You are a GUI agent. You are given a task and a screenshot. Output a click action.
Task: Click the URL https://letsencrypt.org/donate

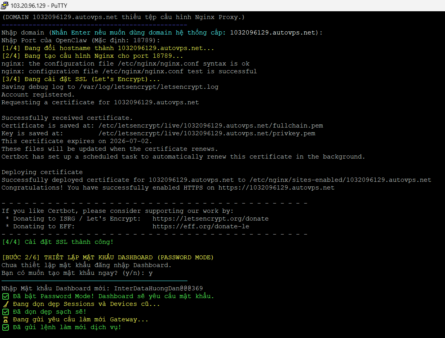click(210, 219)
